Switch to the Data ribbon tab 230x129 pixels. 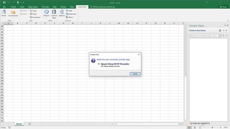(x=55, y=7)
